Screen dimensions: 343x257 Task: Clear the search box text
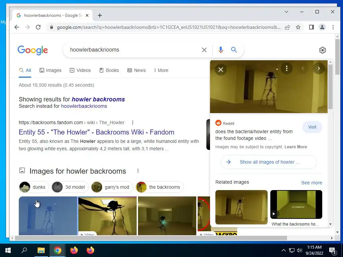coord(204,50)
